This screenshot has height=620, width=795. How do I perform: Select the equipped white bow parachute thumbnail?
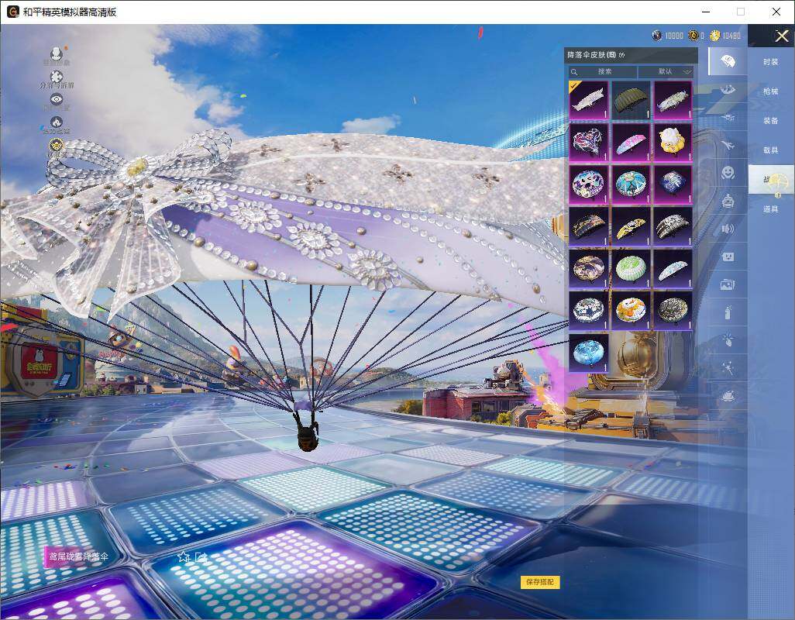pyautogui.click(x=588, y=100)
